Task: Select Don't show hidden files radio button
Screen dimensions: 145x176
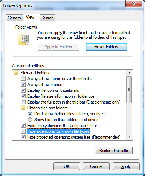Action: (30, 114)
